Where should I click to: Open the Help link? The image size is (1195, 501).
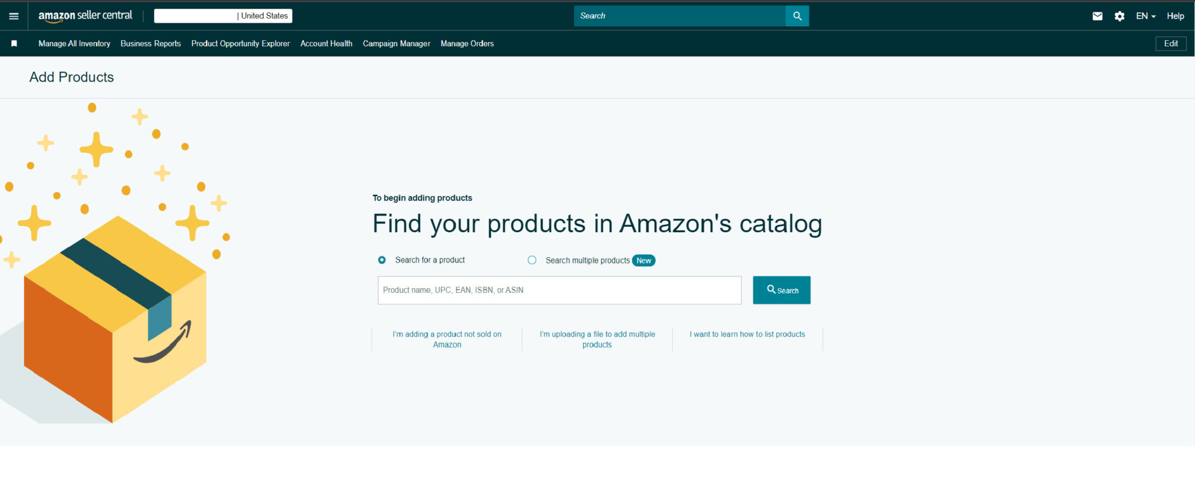point(1175,16)
